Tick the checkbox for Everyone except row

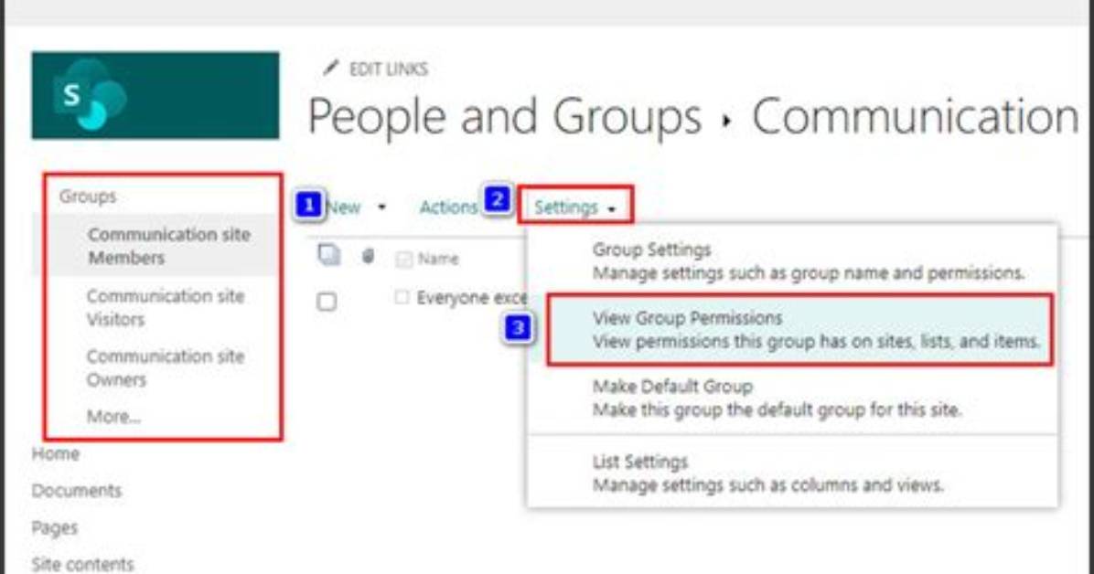pyautogui.click(x=327, y=302)
